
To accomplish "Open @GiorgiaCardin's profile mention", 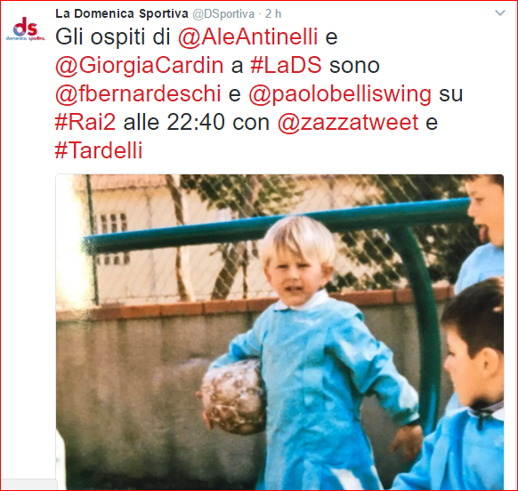I will pyautogui.click(x=140, y=65).
